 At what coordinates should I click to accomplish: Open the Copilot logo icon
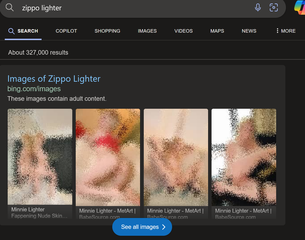point(300,8)
